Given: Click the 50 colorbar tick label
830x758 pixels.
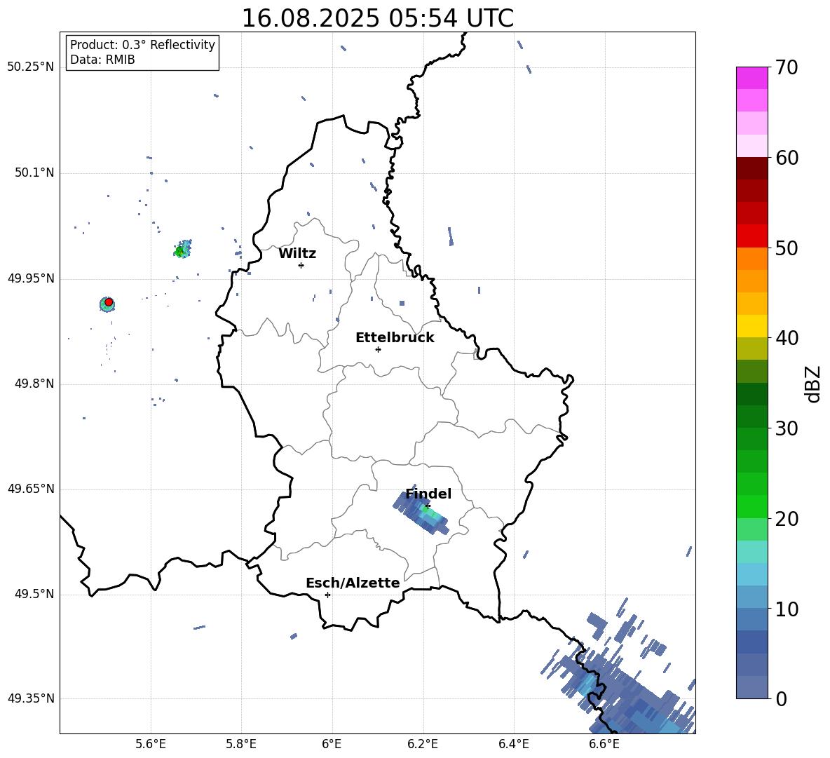Looking at the screenshot, I should pos(787,248).
